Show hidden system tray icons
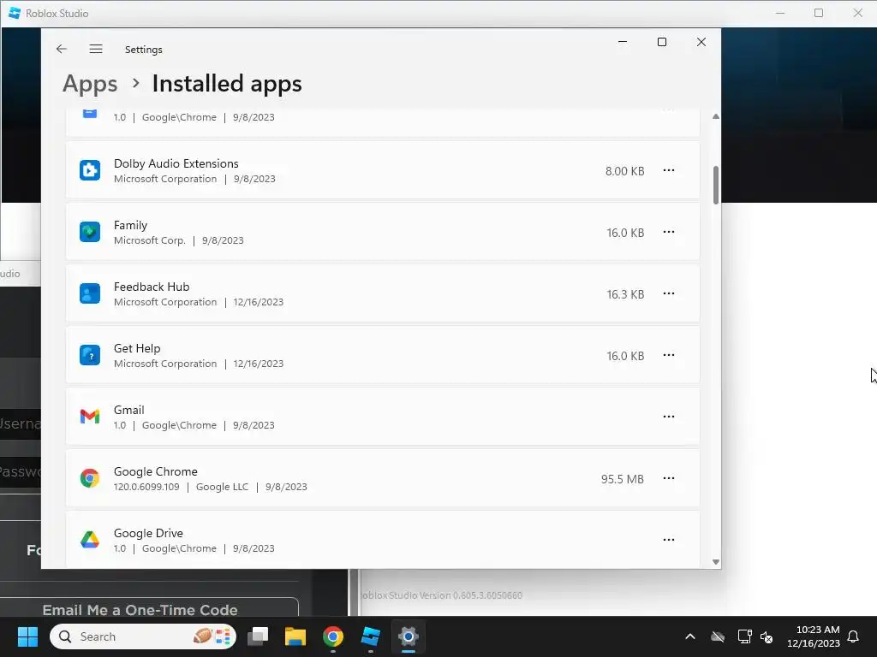The width and height of the screenshot is (877, 657). (690, 636)
